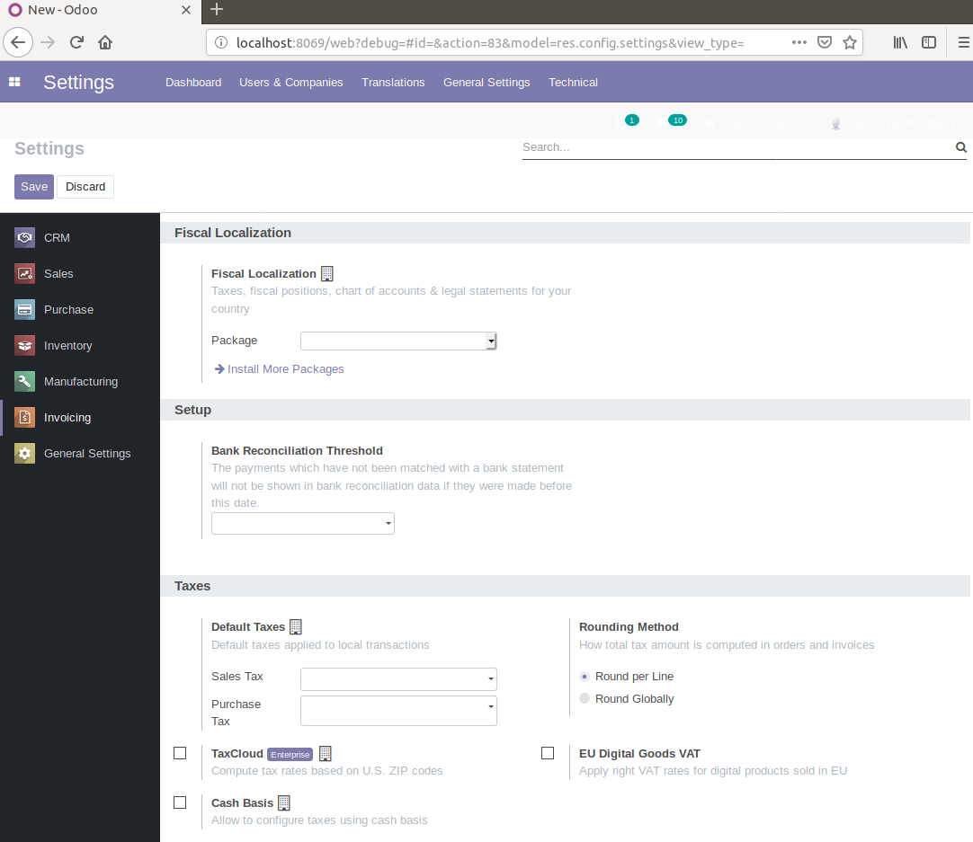Click the Settings app title

79,82
